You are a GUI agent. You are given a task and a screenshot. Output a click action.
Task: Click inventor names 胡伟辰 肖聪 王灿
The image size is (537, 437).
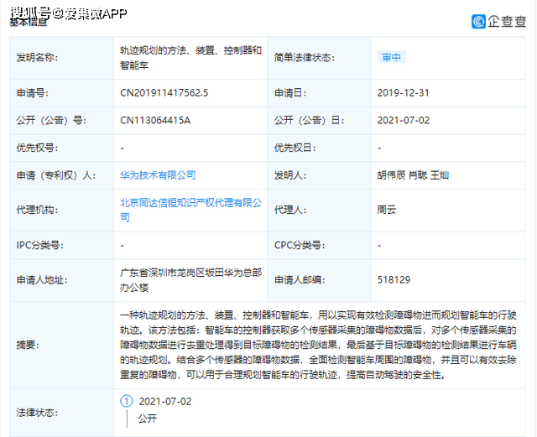413,175
